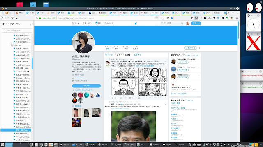Click the Firefox URL address bar

(105, 18)
